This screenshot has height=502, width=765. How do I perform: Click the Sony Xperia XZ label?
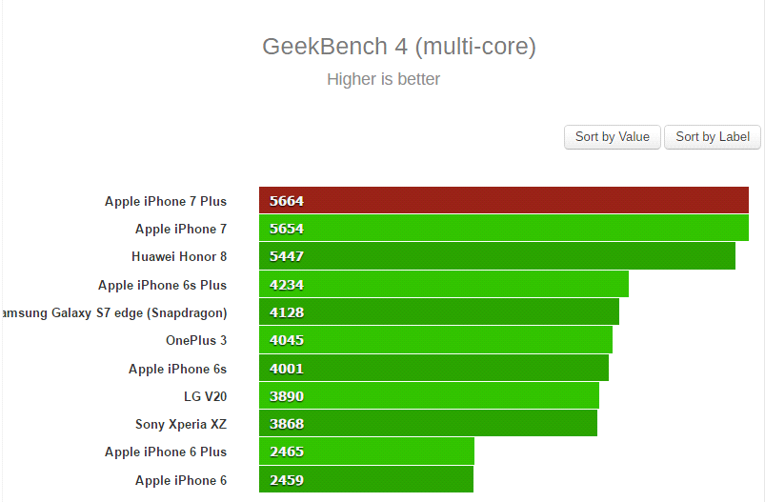pyautogui.click(x=181, y=425)
